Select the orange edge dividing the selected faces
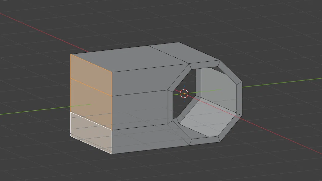This screenshot has height=181, width=322. [91, 87]
